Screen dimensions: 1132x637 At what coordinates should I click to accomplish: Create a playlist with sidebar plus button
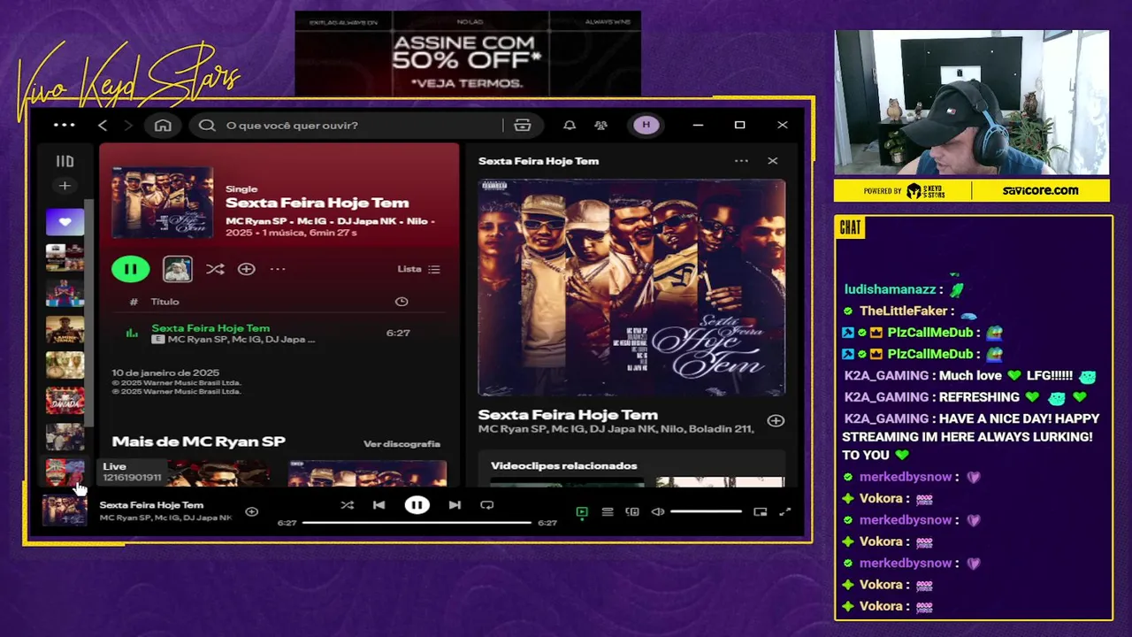coord(65,186)
